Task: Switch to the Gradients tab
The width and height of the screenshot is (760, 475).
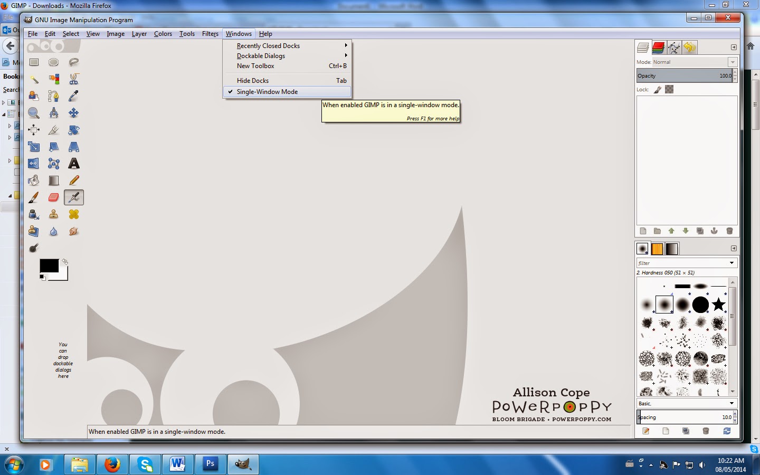Action: tap(672, 249)
